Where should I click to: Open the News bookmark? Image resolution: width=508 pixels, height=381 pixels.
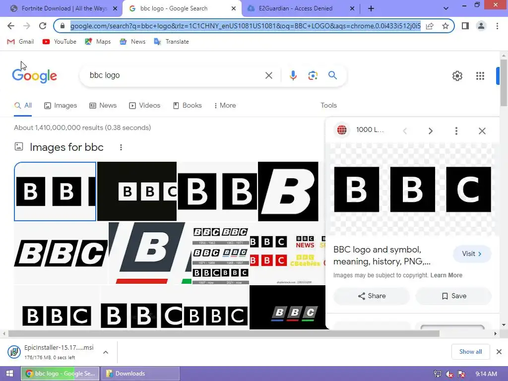(132, 42)
